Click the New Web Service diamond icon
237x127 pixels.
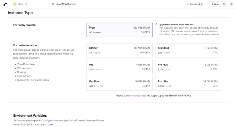click(x=53, y=4)
